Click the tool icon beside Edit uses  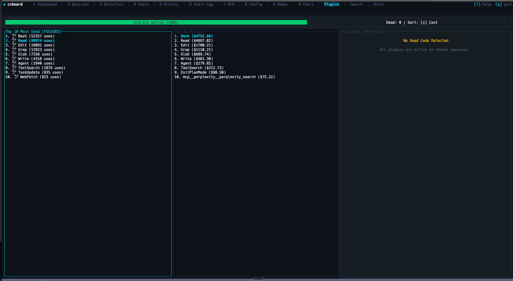(14, 45)
